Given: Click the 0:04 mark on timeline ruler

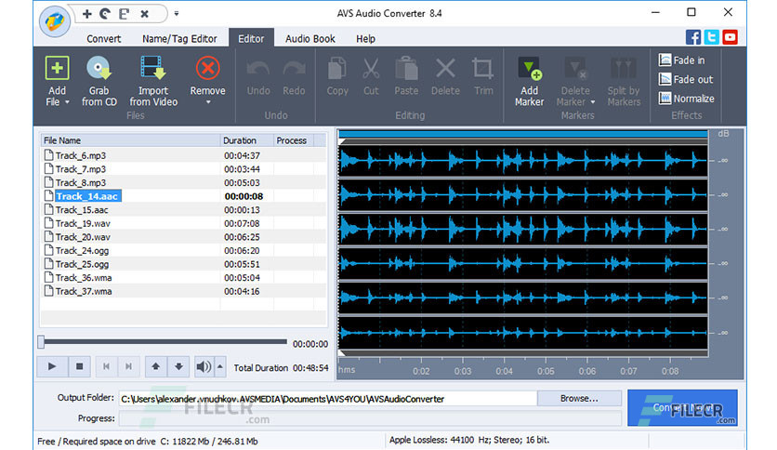Looking at the screenshot, I should (505, 371).
